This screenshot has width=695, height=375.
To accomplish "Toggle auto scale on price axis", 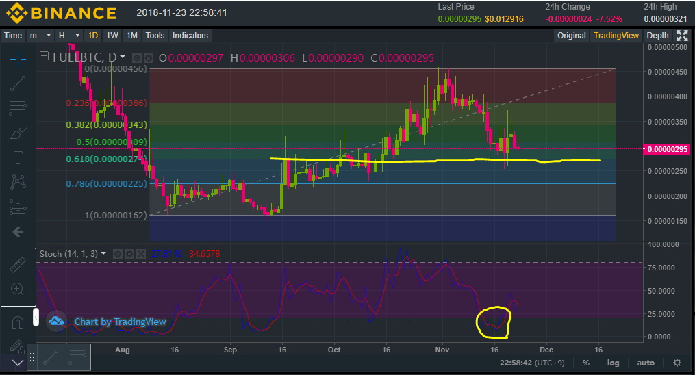I will coord(645,363).
